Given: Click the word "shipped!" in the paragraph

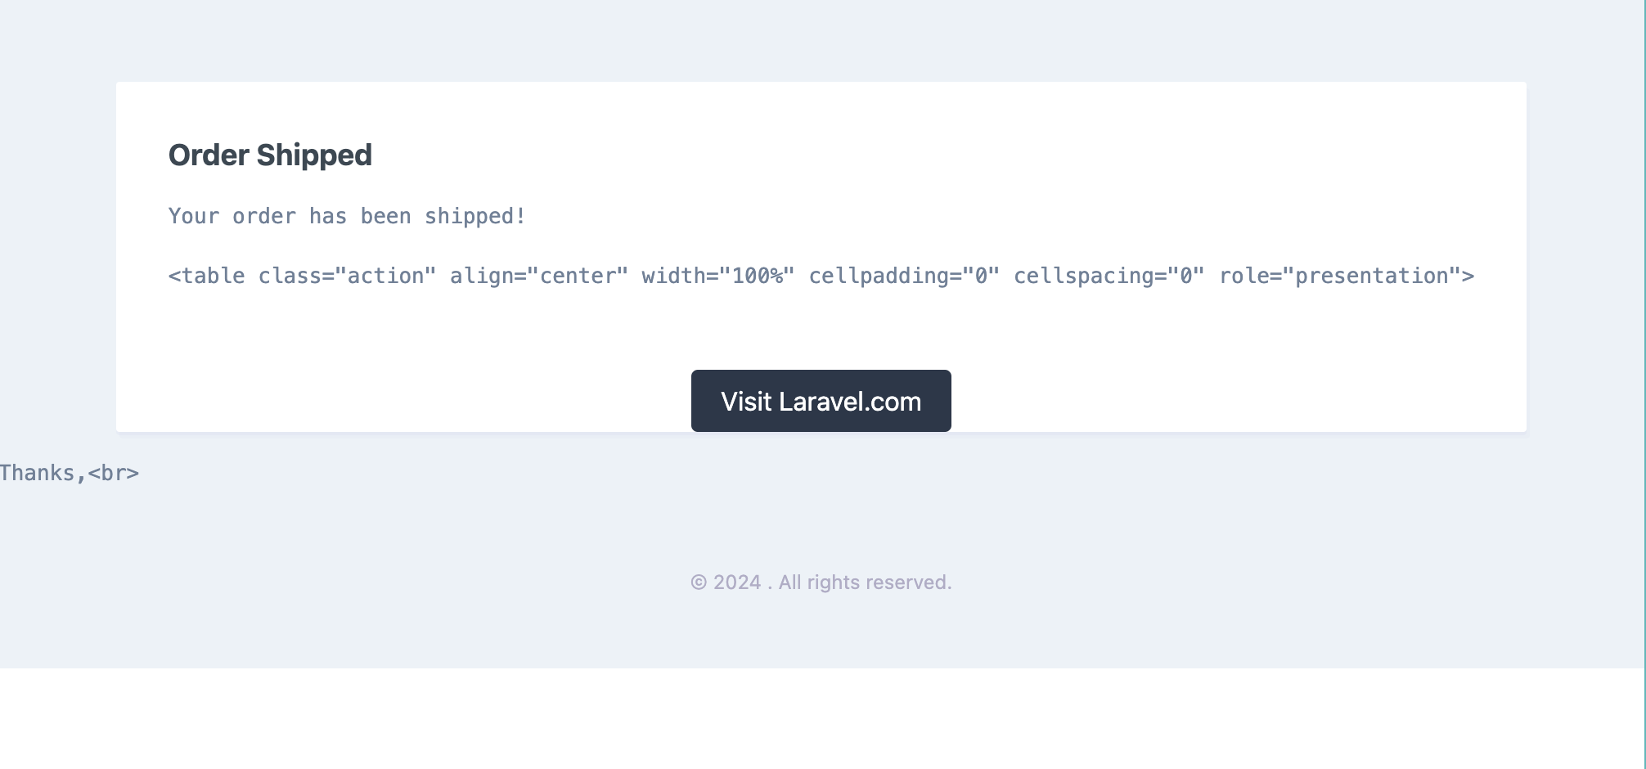Looking at the screenshot, I should pyautogui.click(x=474, y=216).
